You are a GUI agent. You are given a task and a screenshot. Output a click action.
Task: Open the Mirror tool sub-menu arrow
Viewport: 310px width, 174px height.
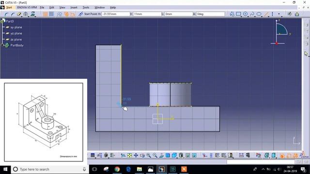coord(29,16)
